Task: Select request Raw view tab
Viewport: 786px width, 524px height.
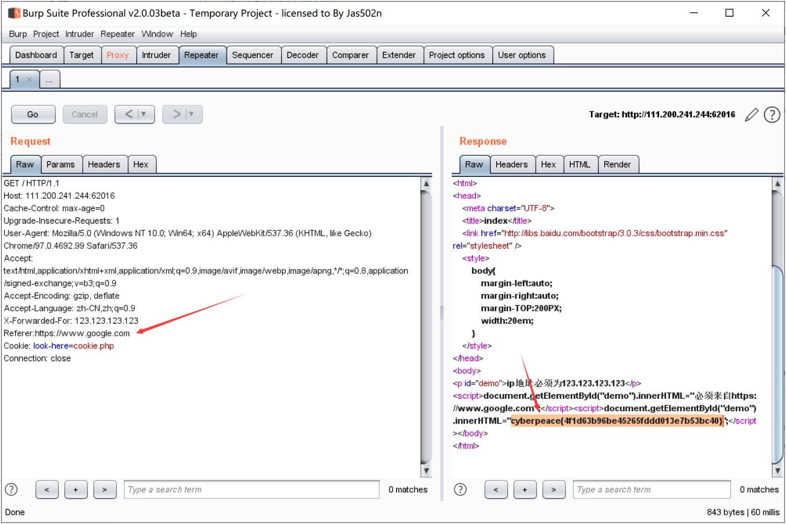Action: tap(25, 165)
